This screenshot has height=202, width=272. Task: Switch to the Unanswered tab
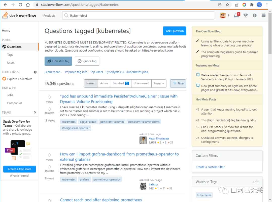coord(141,83)
